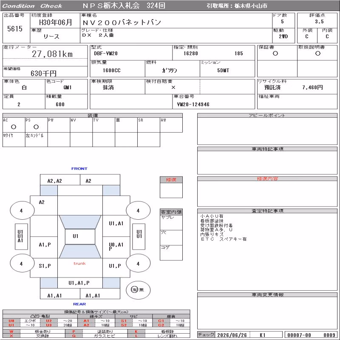Click the warranty book circle mark
Viewport: 340px width, 340px height.
(275, 54)
